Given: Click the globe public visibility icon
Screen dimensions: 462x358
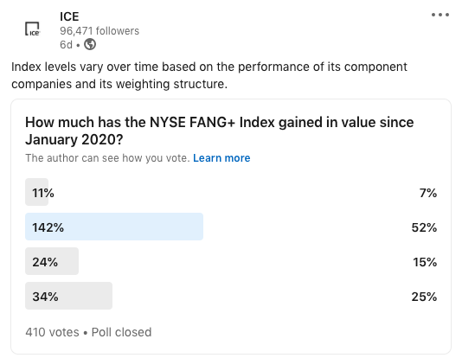Looking at the screenshot, I should (90, 44).
